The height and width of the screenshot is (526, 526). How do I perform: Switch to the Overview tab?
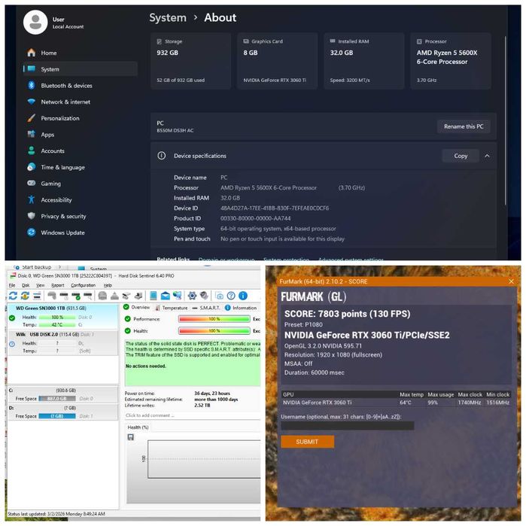(137, 307)
